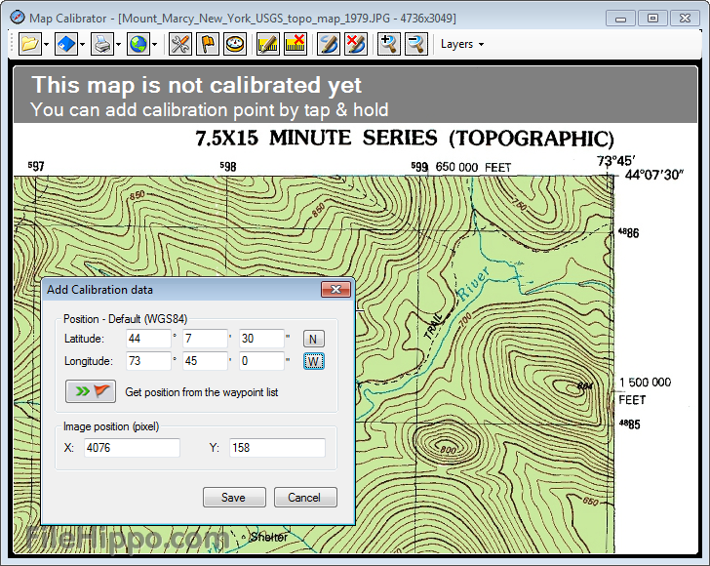710x566 pixels.
Task: Click the ruler with red X icon
Action: [296, 45]
